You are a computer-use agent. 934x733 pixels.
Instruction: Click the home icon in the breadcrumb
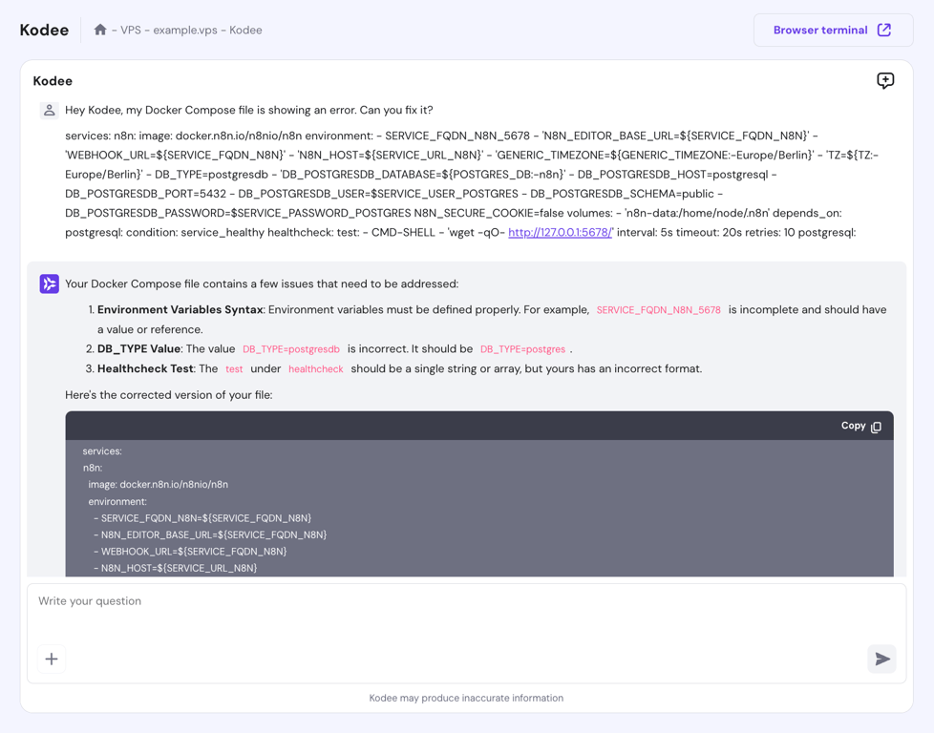(101, 30)
